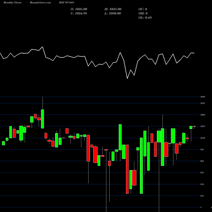The height and width of the screenshot is (212, 212).
Task: Select the last green candle near 1035
Action: (191, 127)
